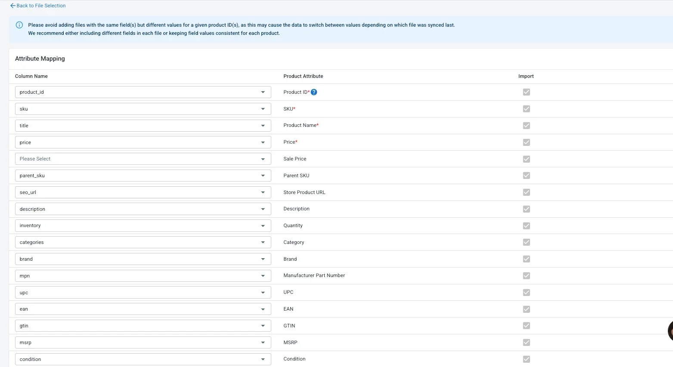This screenshot has width=673, height=367.
Task: Open the chat widget at right edge
Action: click(670, 331)
